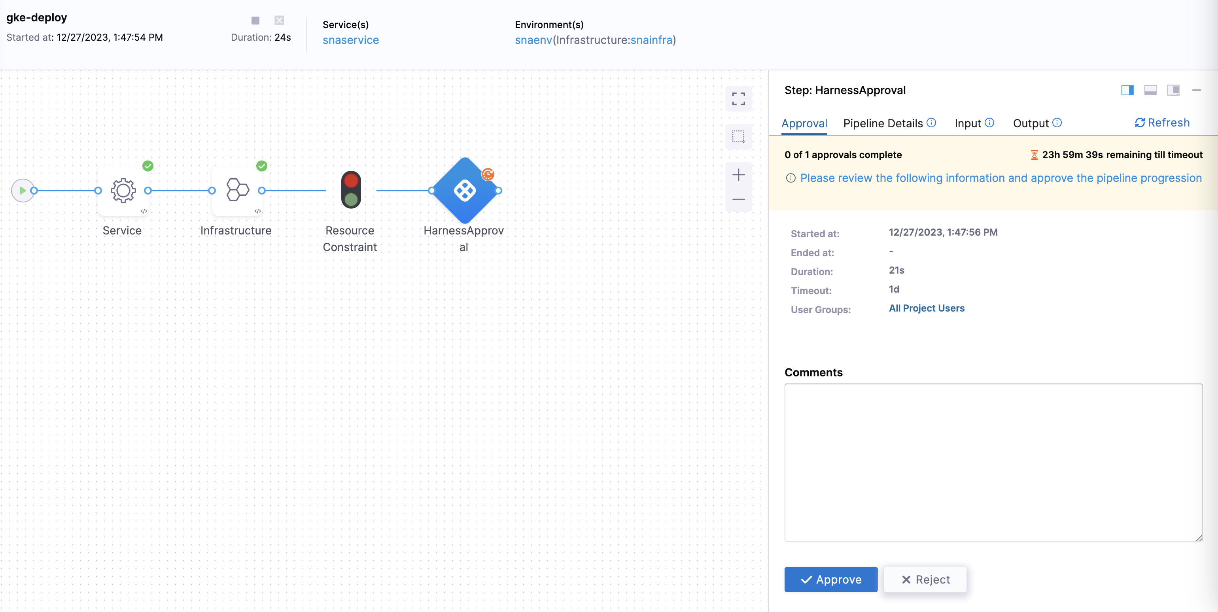
Task: Click the Resource Constraint traffic light
Action: (x=351, y=190)
